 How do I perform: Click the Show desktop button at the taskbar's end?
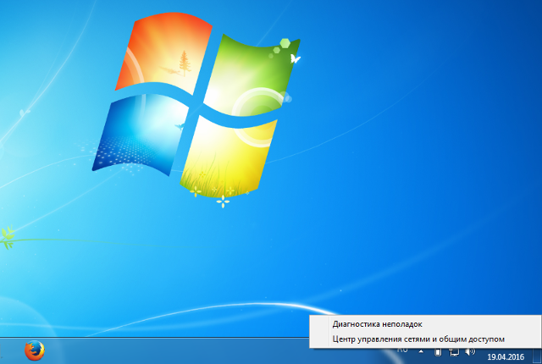tap(536, 356)
